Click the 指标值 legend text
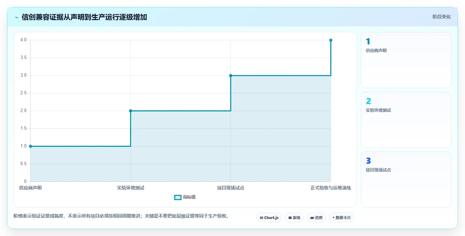 click(189, 197)
